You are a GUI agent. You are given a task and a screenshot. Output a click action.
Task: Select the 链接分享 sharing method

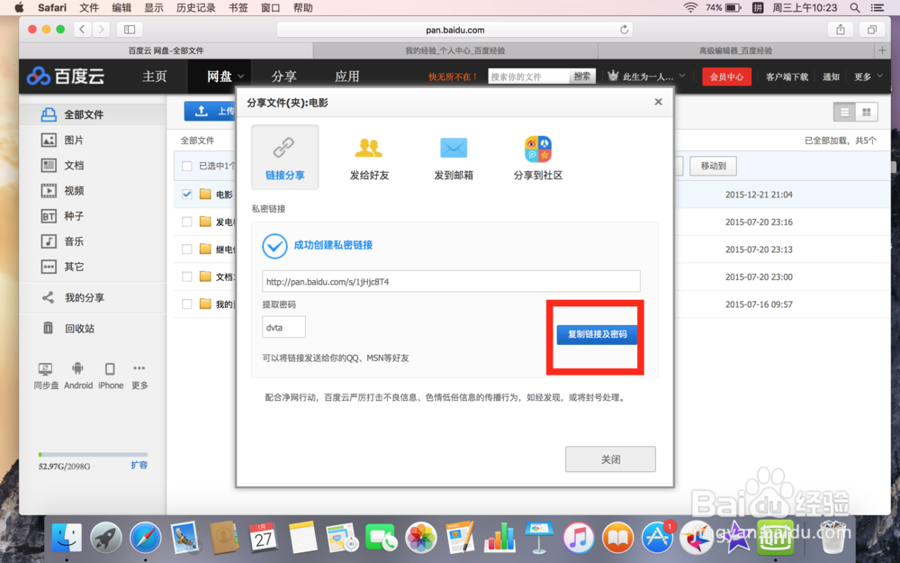click(284, 158)
